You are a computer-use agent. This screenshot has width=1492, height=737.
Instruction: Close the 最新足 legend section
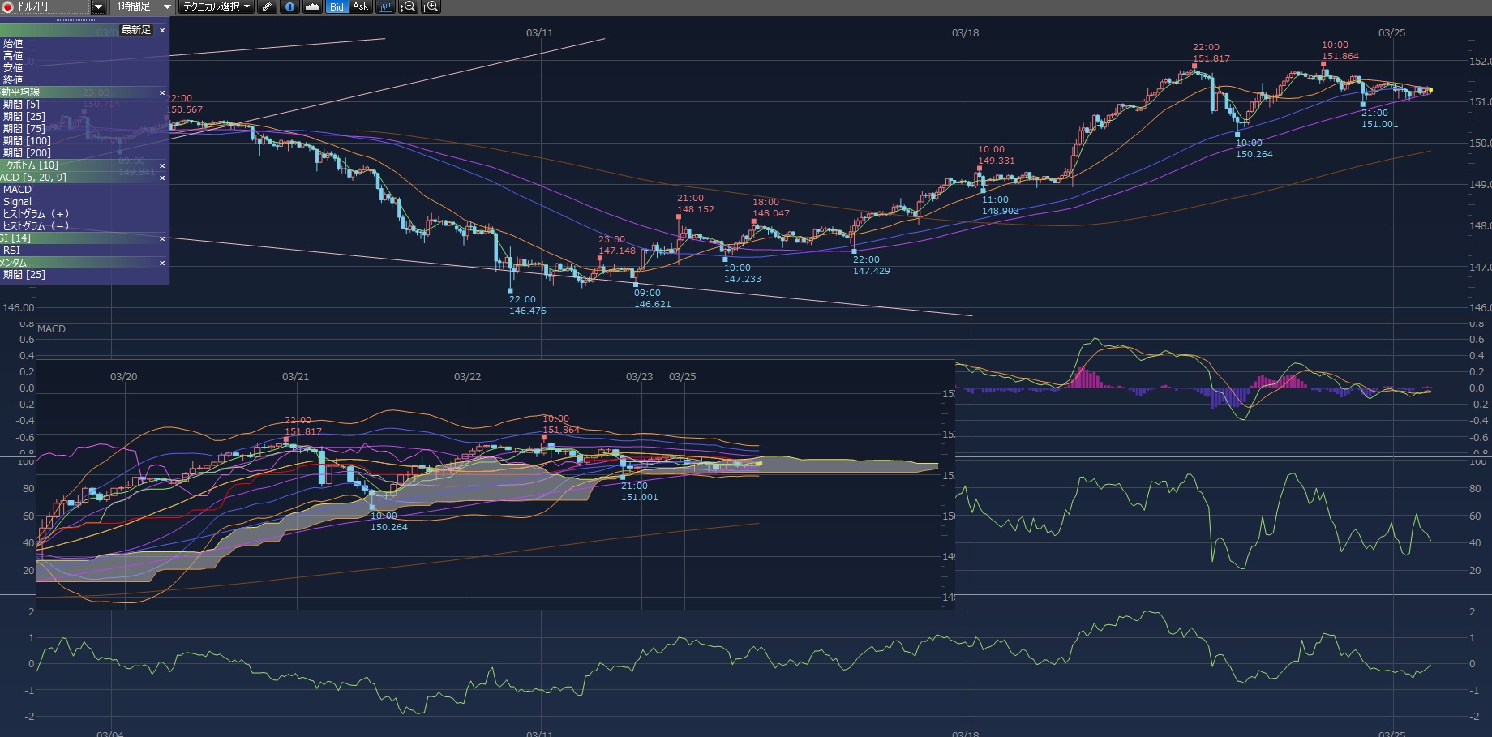[x=162, y=30]
